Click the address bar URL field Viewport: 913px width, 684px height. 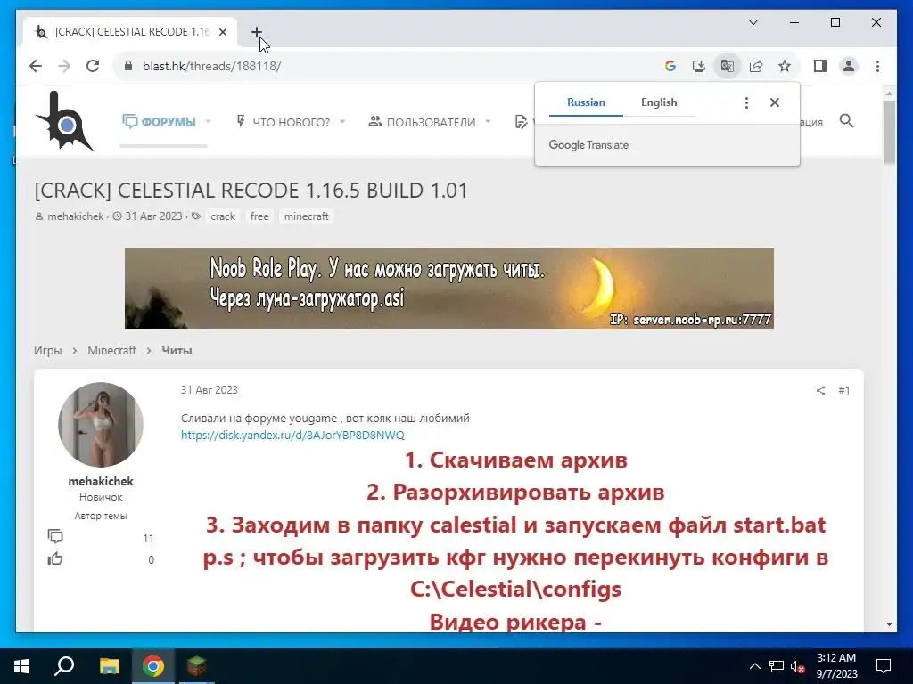coord(384,66)
